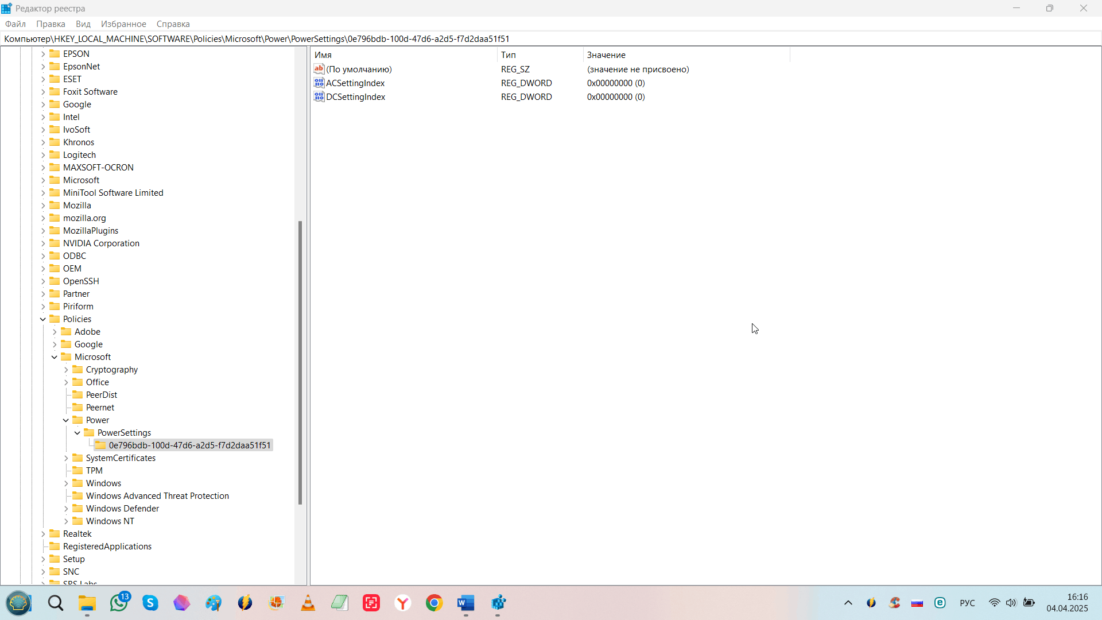
Task: Open Skype from taskbar
Action: click(x=150, y=603)
